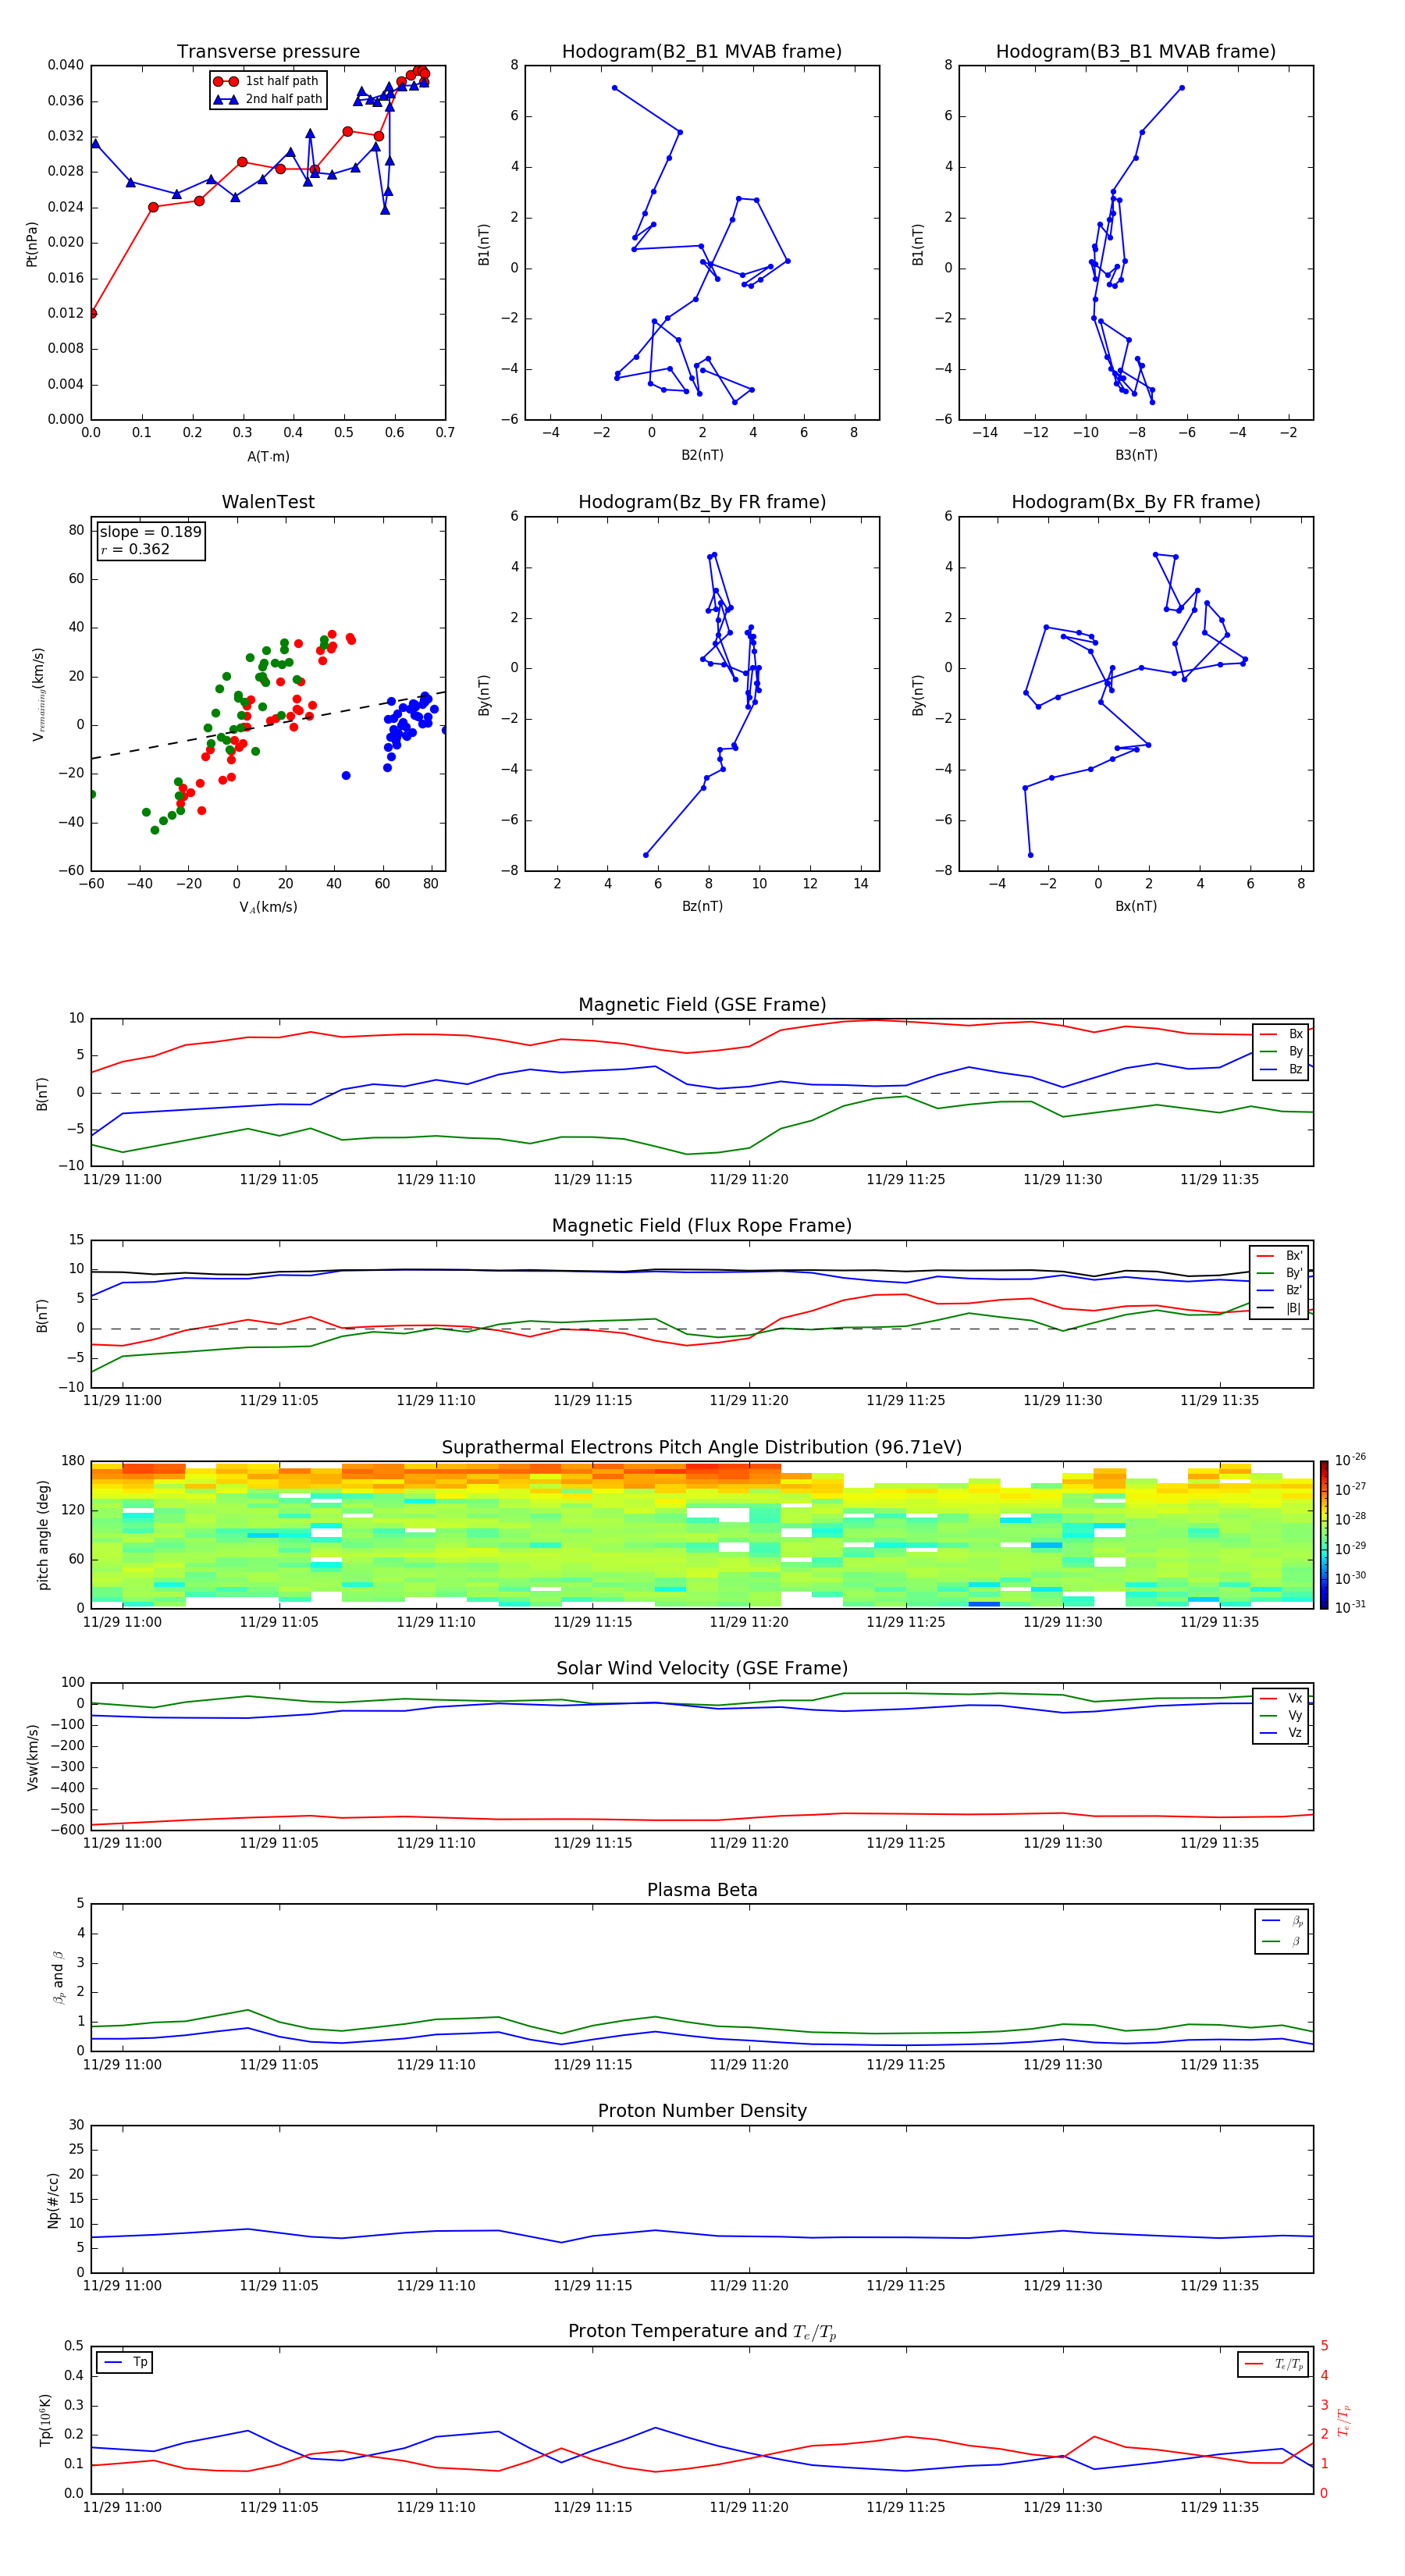Select '|B|' in Flux Rope legend

[1280, 1308]
